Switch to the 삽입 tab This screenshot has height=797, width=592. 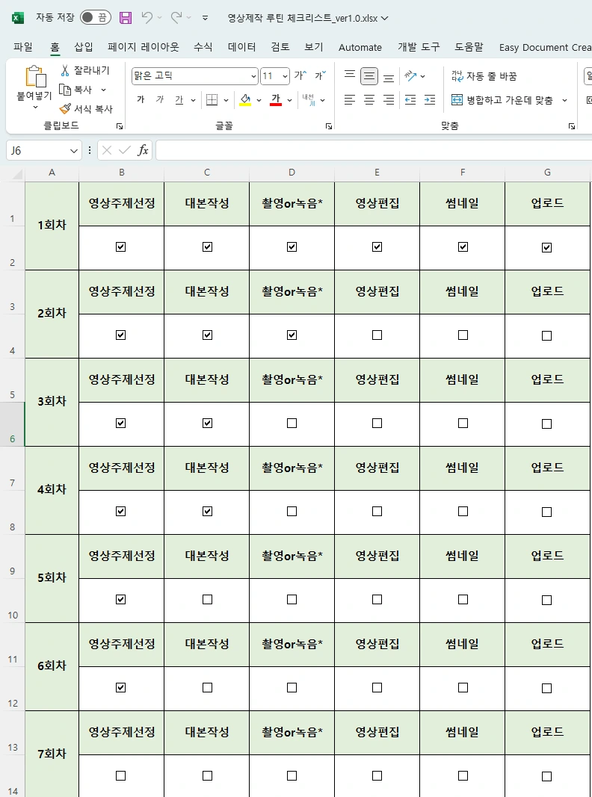(x=84, y=47)
